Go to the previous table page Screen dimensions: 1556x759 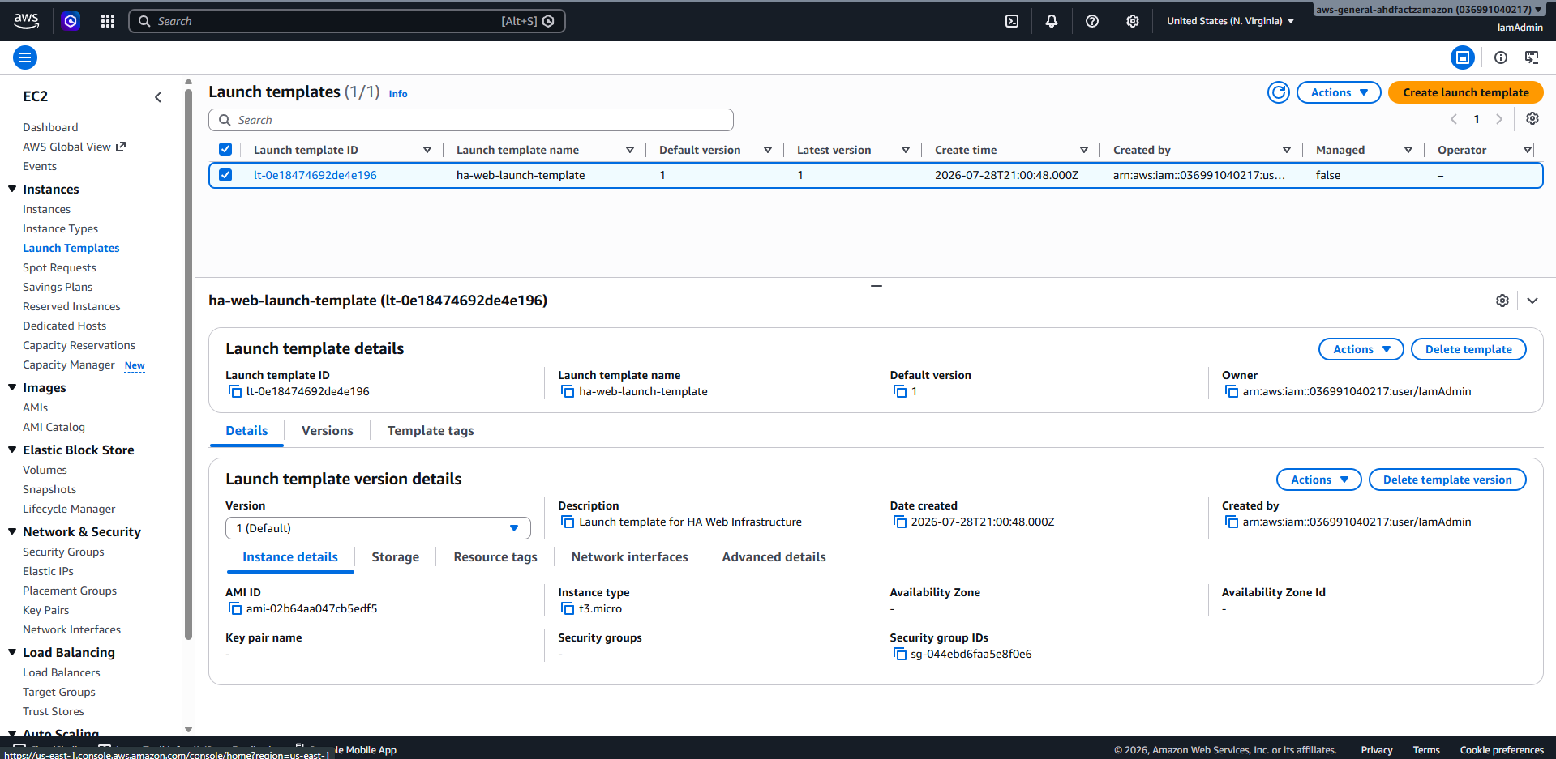click(1454, 119)
